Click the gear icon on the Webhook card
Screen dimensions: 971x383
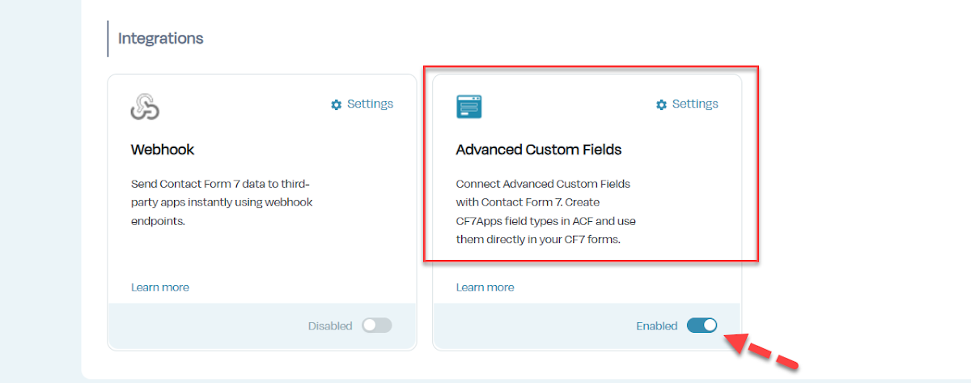click(x=337, y=104)
